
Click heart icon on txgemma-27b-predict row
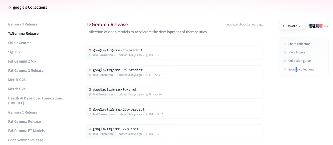click(158, 114)
